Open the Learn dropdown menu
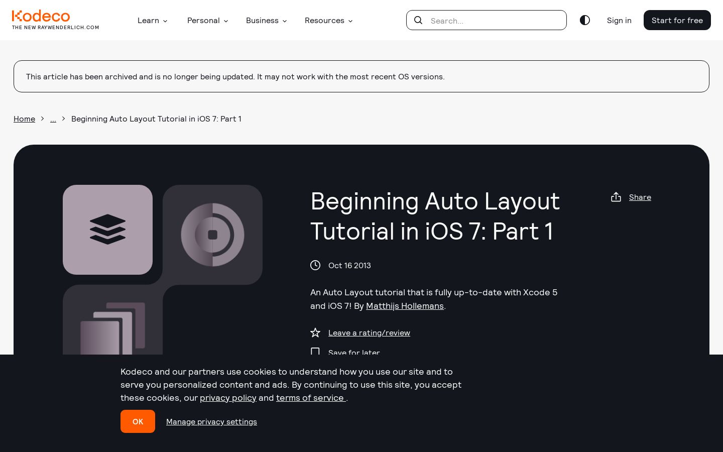 pyautogui.click(x=153, y=21)
